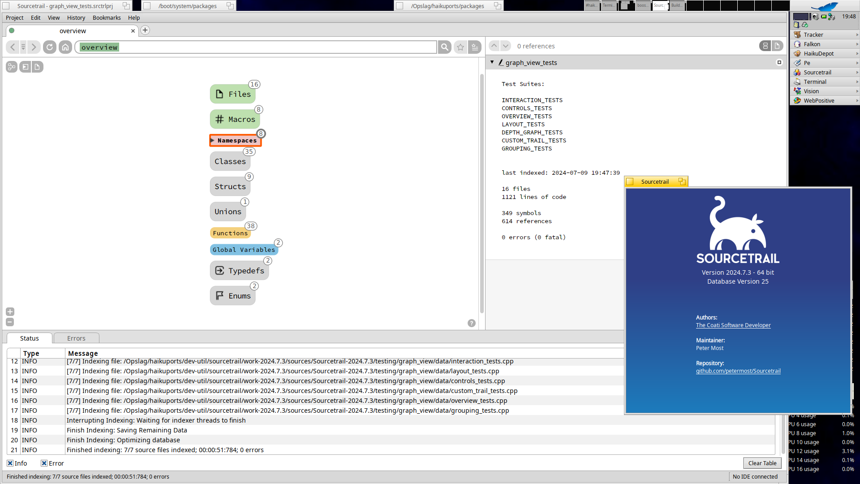Maximize the graph_view_tests code snippet

pyautogui.click(x=779, y=62)
